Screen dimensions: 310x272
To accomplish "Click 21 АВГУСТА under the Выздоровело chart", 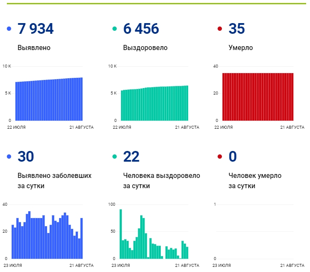I will [187, 127].
